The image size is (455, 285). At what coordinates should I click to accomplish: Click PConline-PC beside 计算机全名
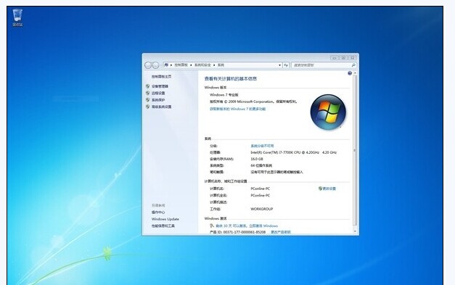pos(261,195)
